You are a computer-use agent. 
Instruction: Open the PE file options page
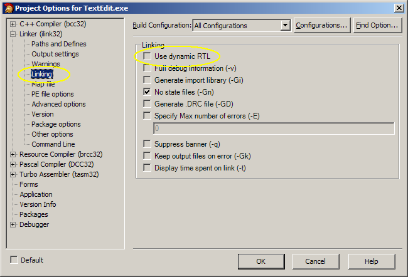point(53,94)
